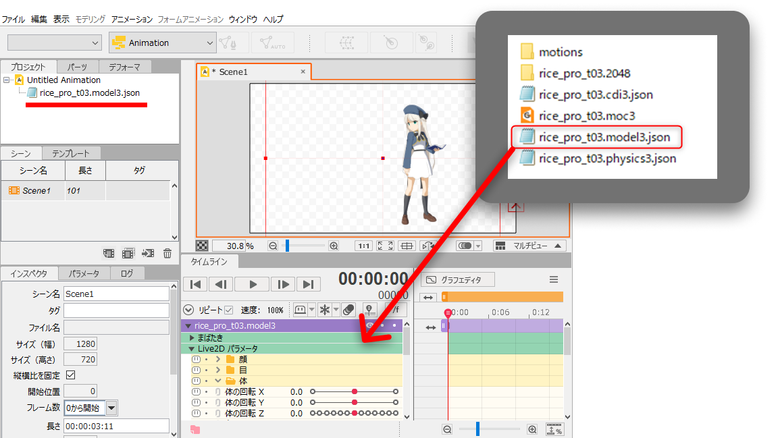Open the アニメーション menu
The width and height of the screenshot is (778, 438).
click(132, 20)
